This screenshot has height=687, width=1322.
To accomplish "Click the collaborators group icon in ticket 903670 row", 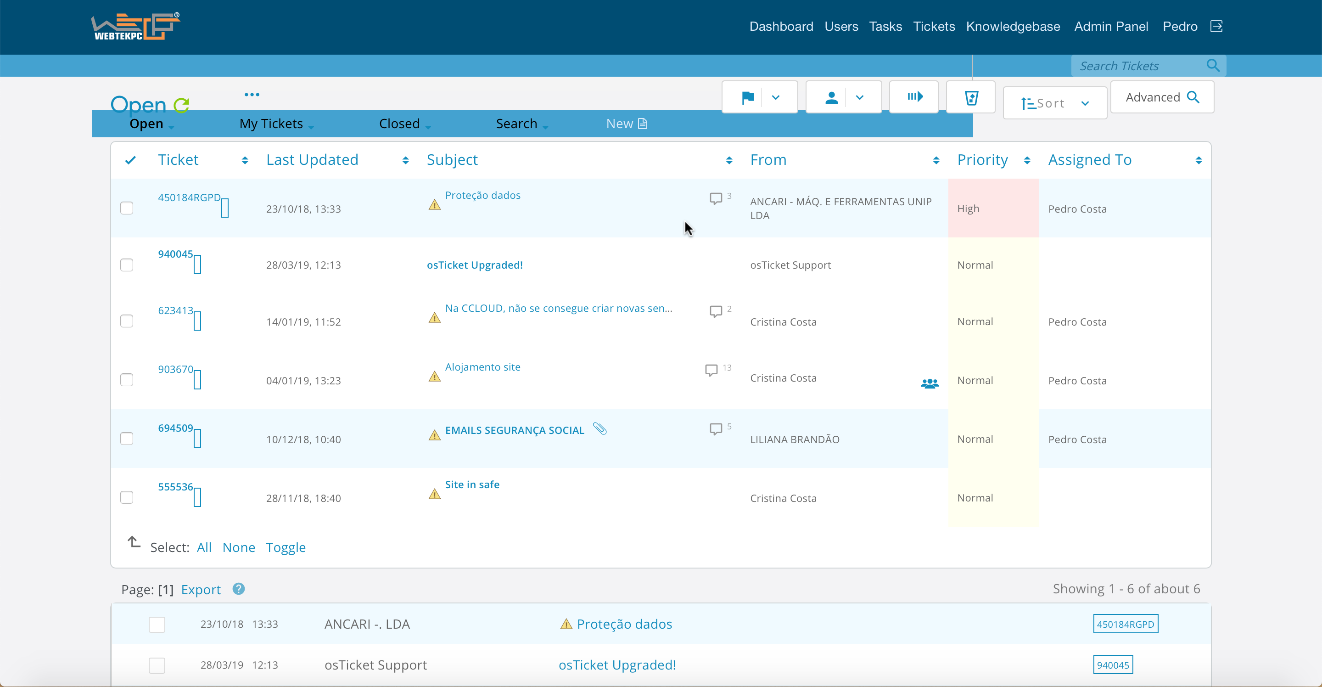I will point(930,383).
